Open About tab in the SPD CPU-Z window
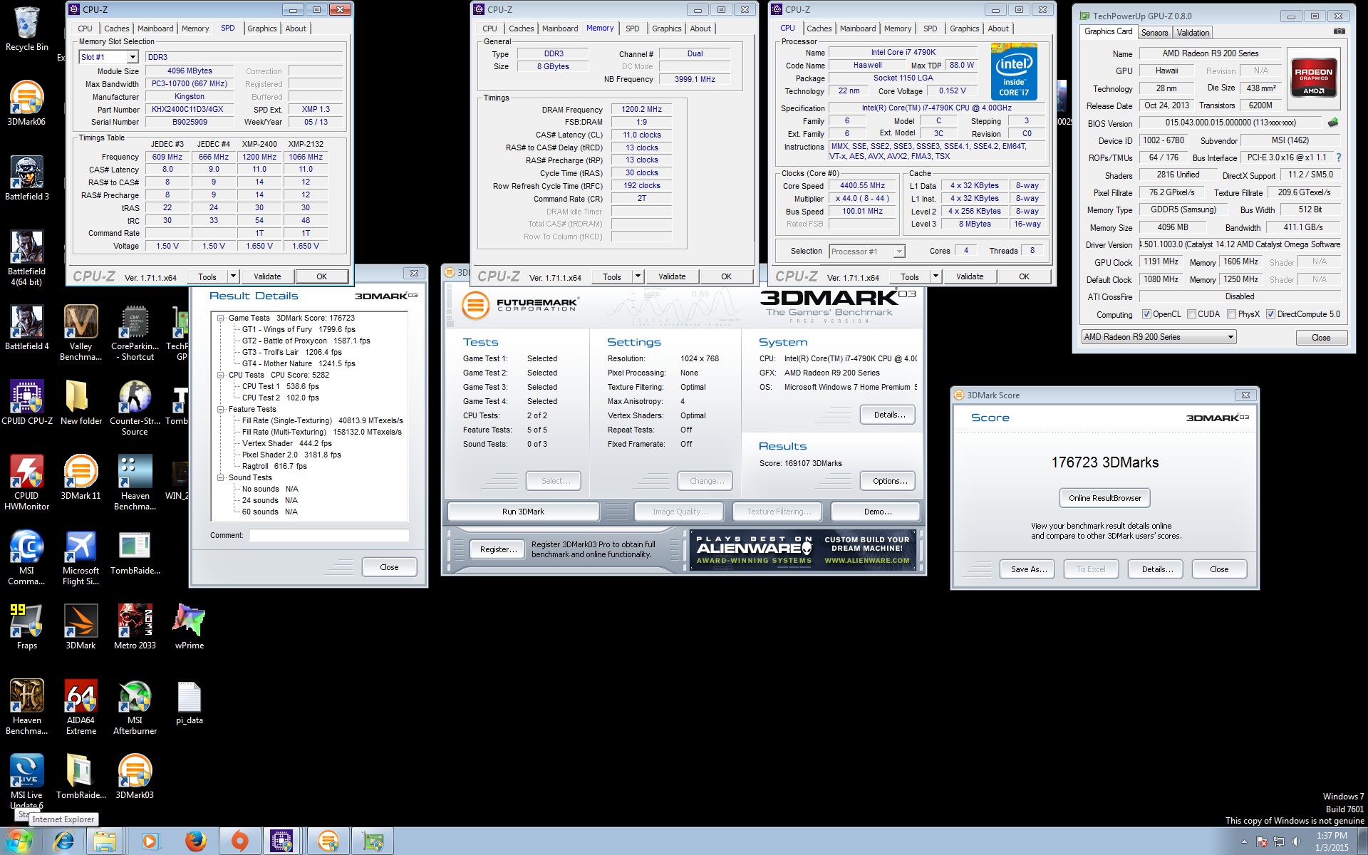Screen dimensions: 1368x855 click(296, 28)
